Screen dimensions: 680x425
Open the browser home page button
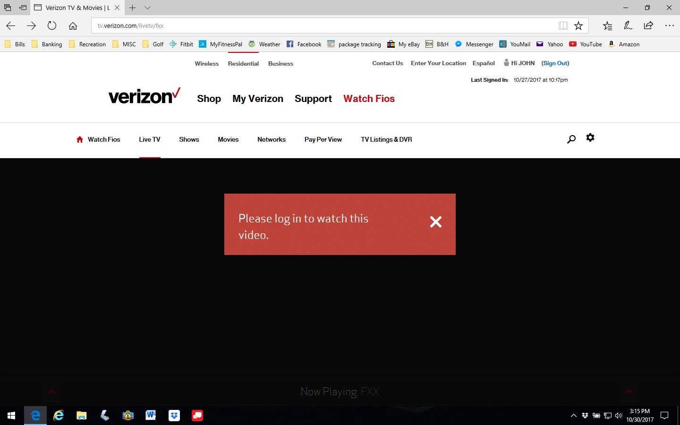pos(73,25)
